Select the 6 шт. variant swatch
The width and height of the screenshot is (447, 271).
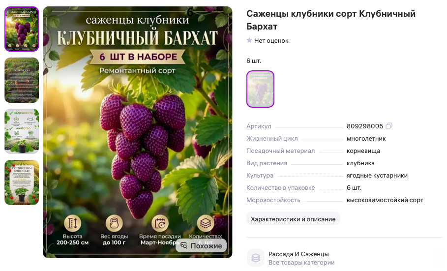(x=260, y=89)
